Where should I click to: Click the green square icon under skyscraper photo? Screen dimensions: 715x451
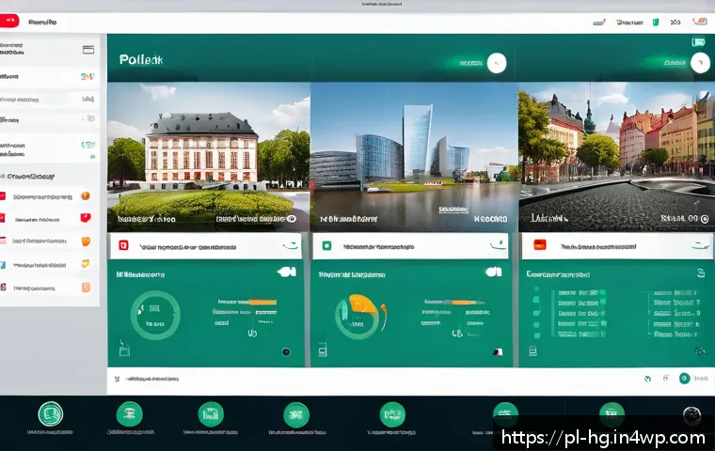click(x=326, y=246)
